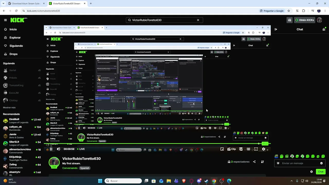Click the Obtén KICKs button
The width and height of the screenshot is (329, 185).
point(305,20)
